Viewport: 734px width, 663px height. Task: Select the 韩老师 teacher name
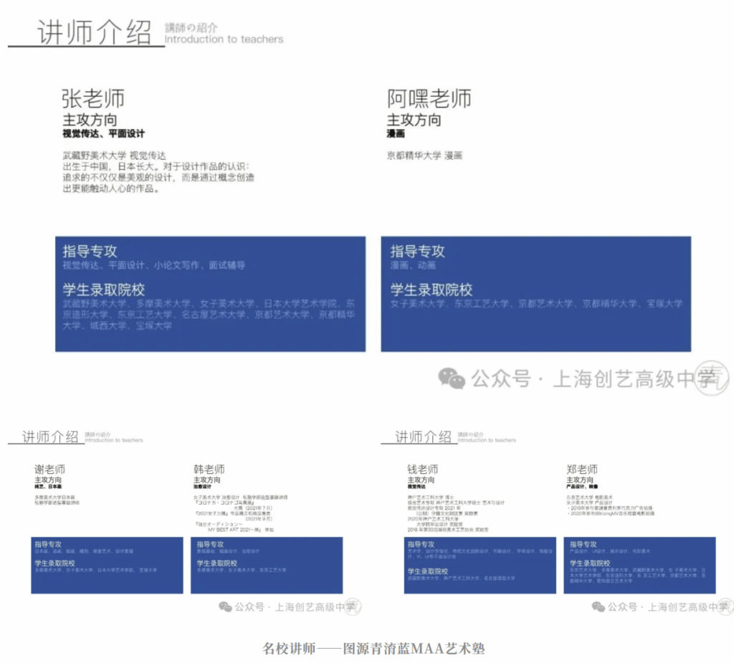point(209,469)
